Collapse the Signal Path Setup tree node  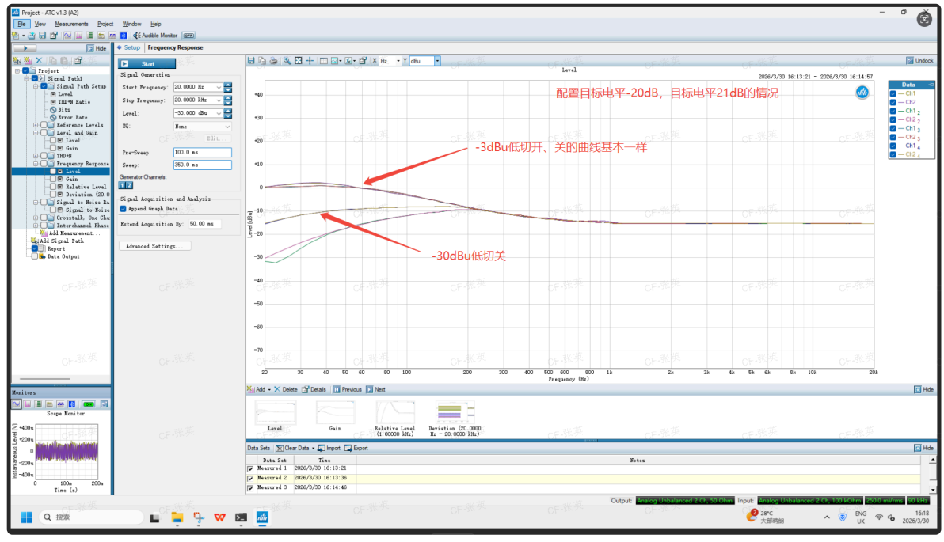point(36,86)
